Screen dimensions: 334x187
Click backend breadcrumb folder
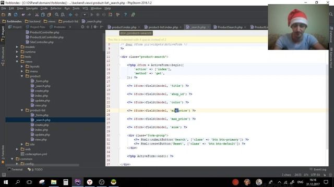[32, 21]
